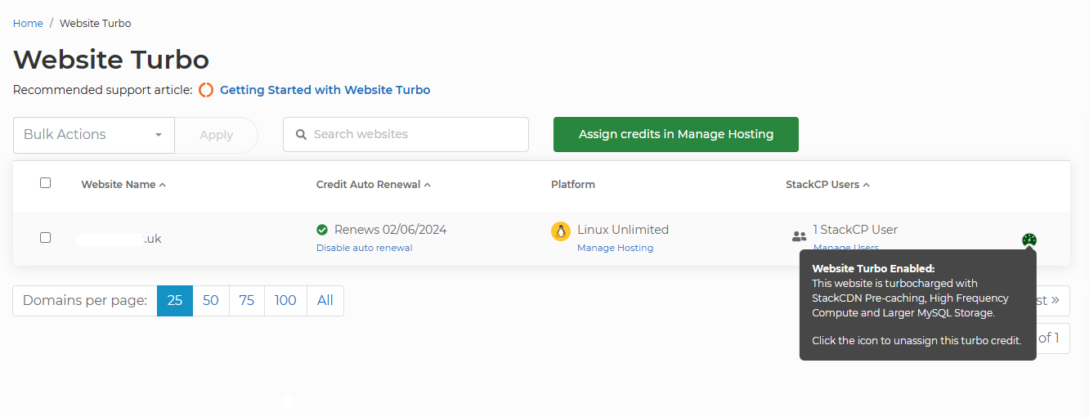The height and width of the screenshot is (417, 1089).
Task: Click the magnifier icon in search box
Action: tap(301, 134)
